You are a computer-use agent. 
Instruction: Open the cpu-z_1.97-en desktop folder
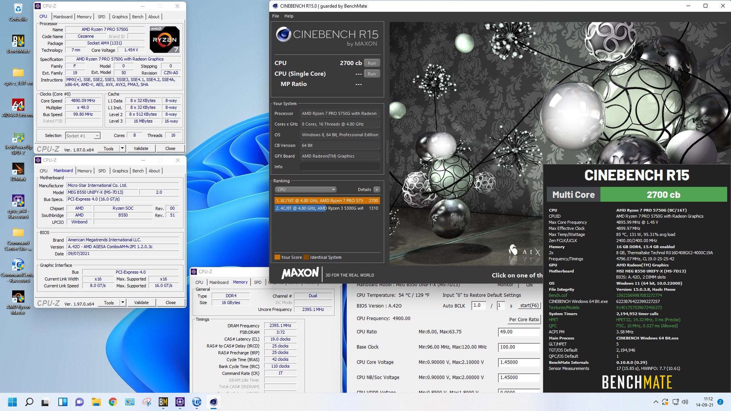[x=18, y=76]
